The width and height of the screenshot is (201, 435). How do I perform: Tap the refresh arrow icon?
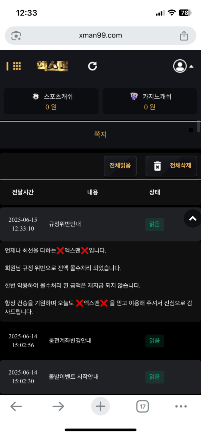[93, 66]
